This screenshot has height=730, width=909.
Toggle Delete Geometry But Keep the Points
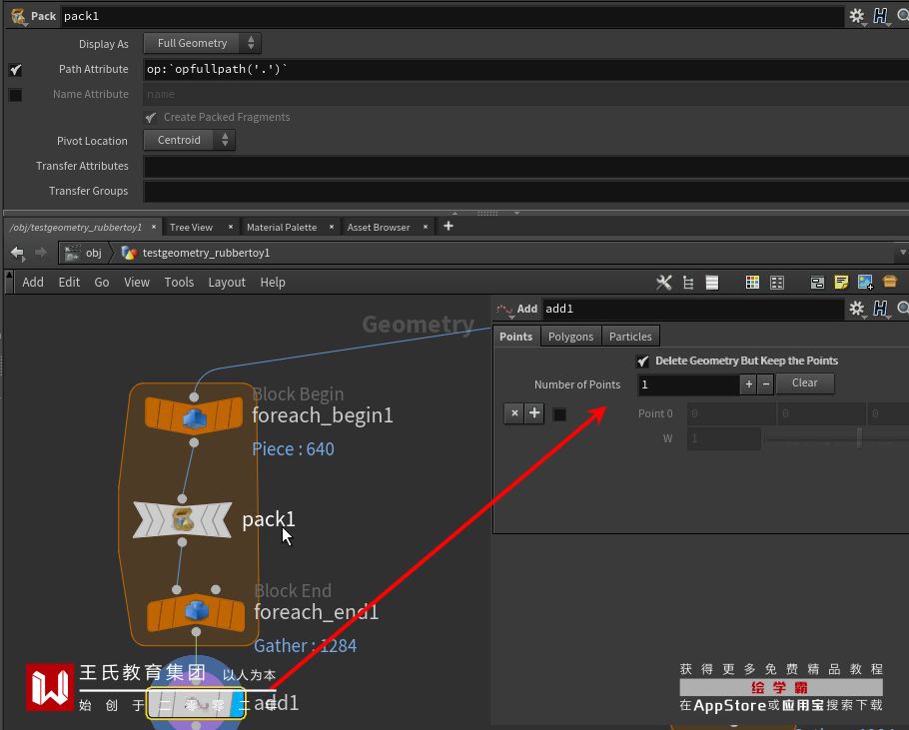coord(643,361)
